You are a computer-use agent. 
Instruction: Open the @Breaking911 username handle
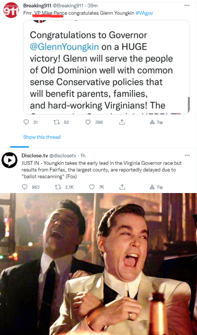tap(69, 6)
